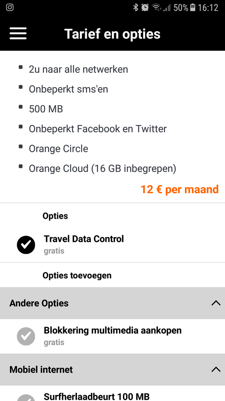
Task: Open the Travel Data Control option
Action: [112, 245]
